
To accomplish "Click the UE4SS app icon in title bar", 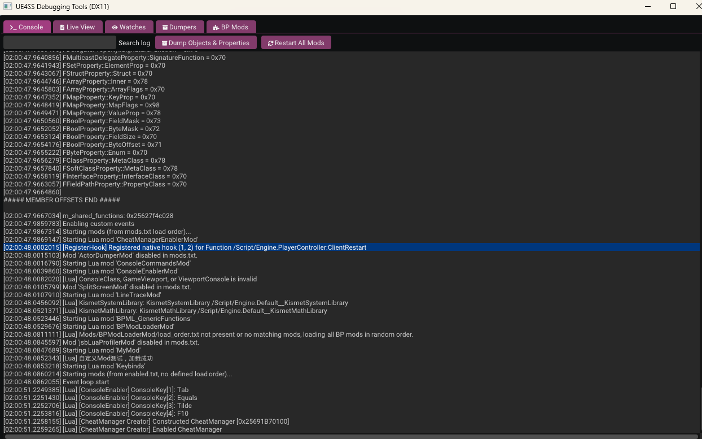I will point(8,6).
